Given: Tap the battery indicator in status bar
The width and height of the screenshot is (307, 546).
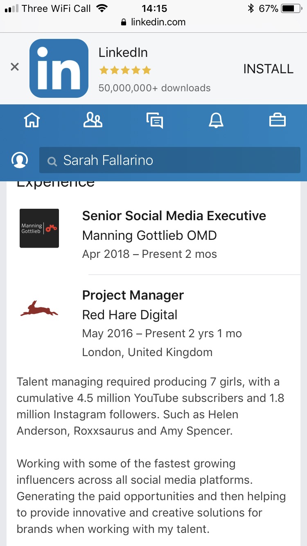Looking at the screenshot, I should [x=291, y=8].
